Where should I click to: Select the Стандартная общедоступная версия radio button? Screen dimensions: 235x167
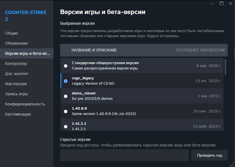tap(65, 66)
